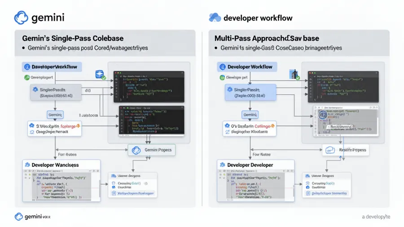Screen dimensions: 404x227
Task: Click the 'Fow Neter' label
Action: [262, 154]
